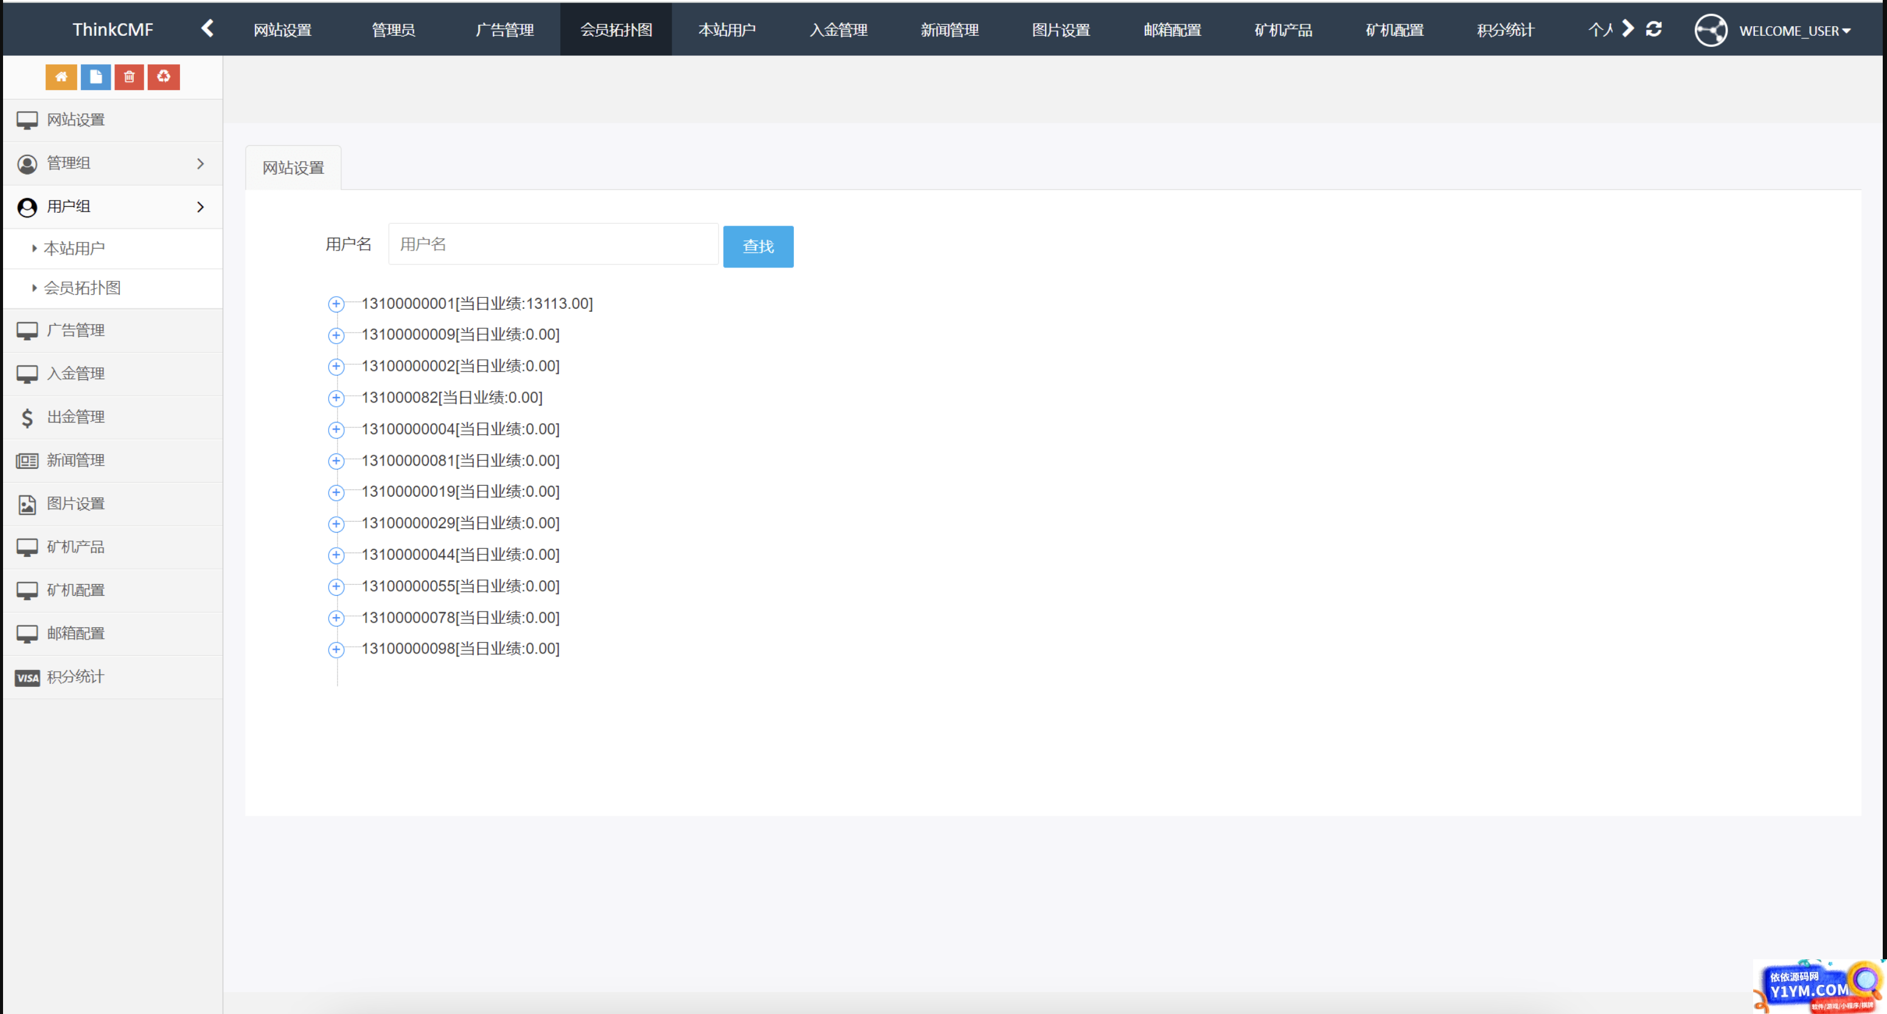
Task: Switch to 矿机配置 top tab
Action: coord(1395,30)
